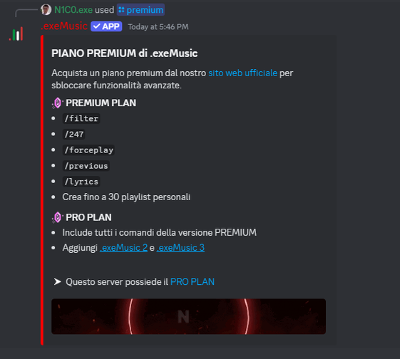Click the premium command tag

tap(140, 10)
